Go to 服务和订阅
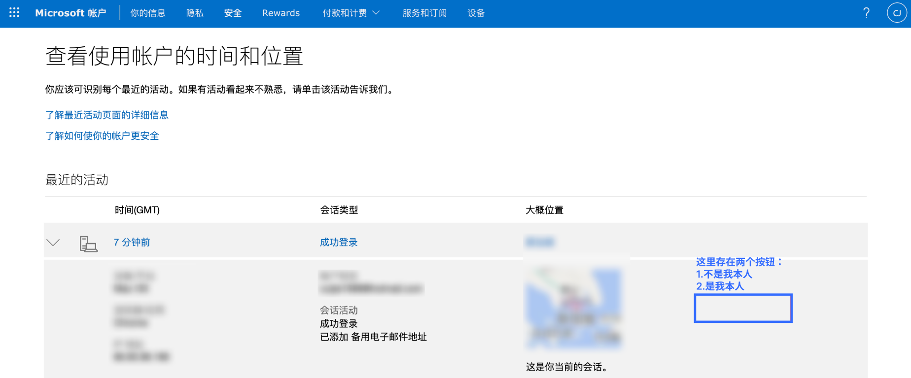Image resolution: width=911 pixels, height=378 pixels. click(x=424, y=13)
